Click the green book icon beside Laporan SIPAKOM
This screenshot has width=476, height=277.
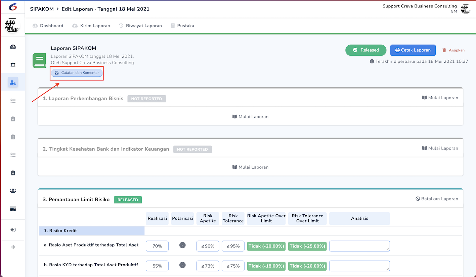(x=39, y=61)
